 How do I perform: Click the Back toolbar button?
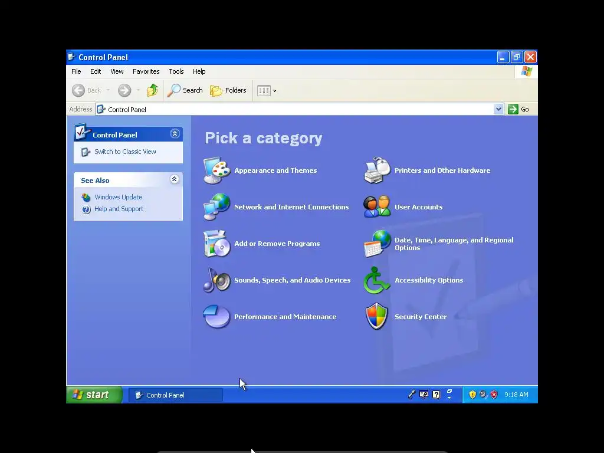(x=87, y=90)
